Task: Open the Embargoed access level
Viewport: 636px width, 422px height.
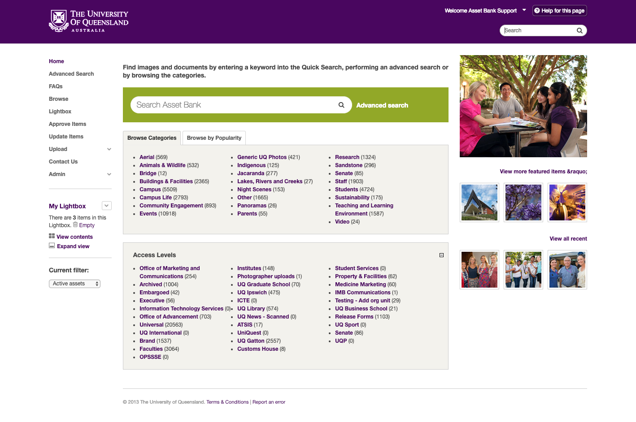Action: coord(154,293)
